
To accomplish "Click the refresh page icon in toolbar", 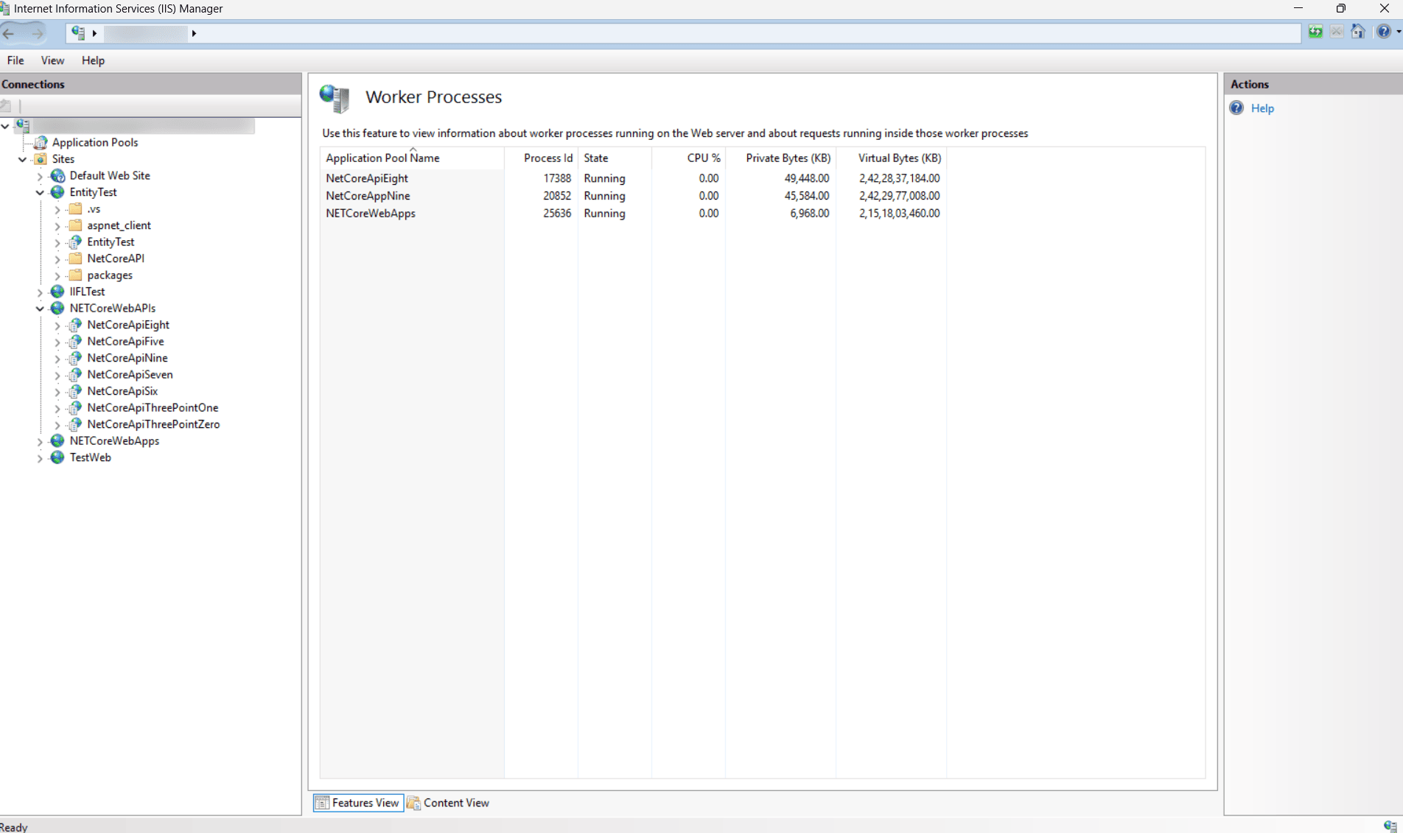I will (1315, 32).
